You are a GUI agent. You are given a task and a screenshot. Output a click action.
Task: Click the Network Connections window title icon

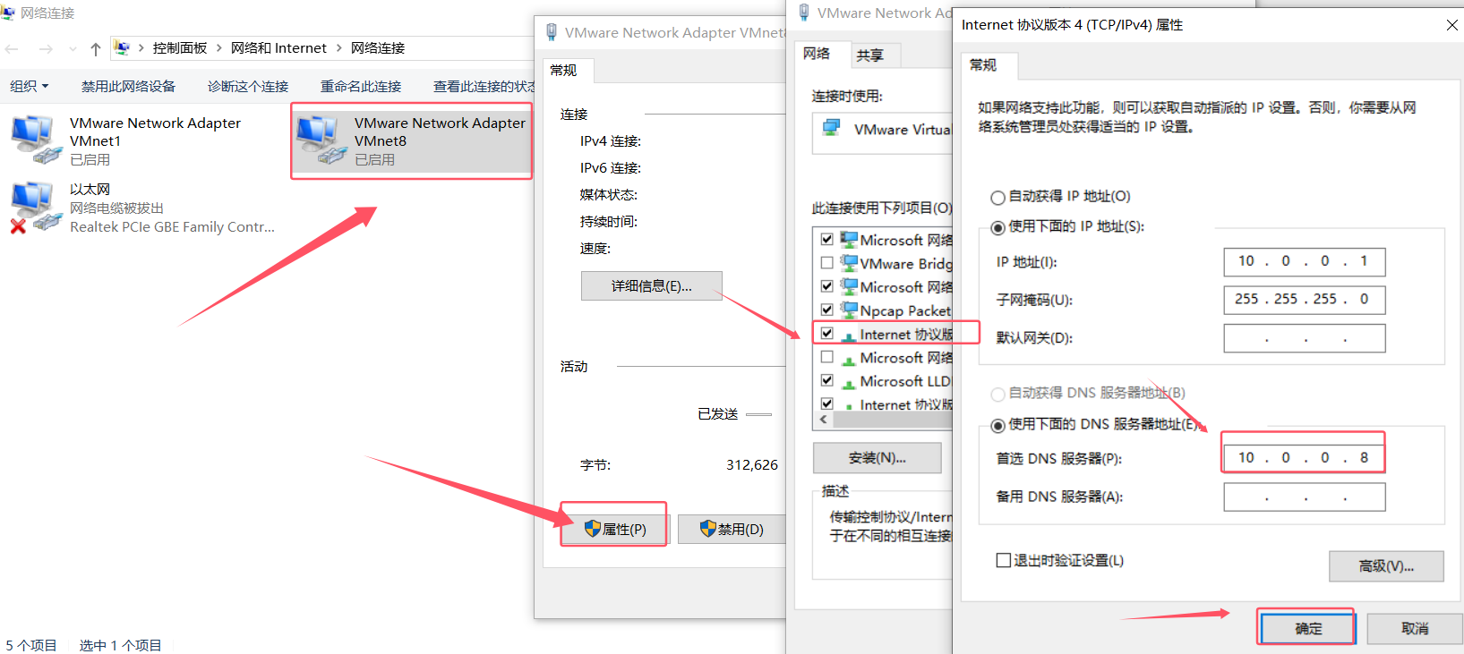coord(8,13)
